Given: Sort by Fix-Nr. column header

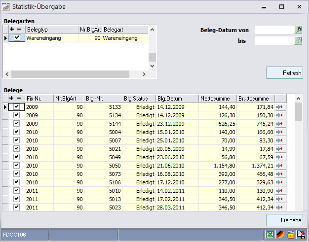Looking at the screenshot, I should [39, 99].
